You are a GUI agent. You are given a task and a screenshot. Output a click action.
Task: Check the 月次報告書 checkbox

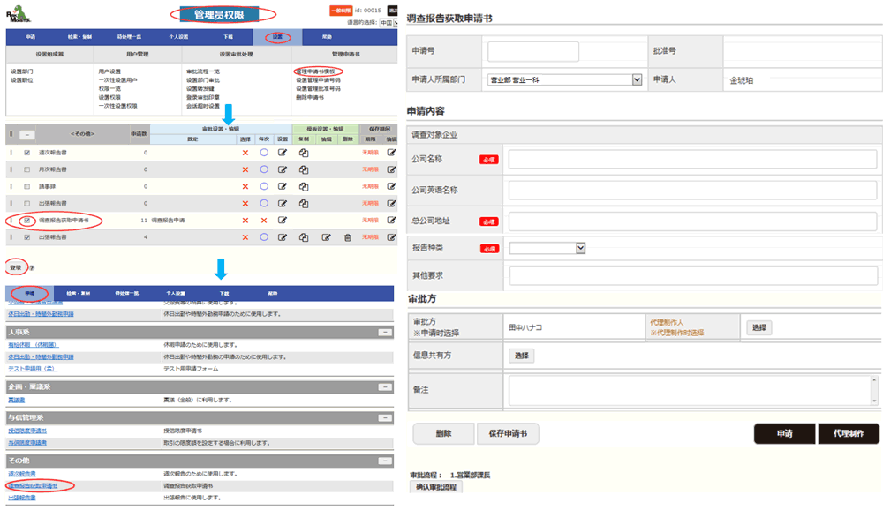(28, 169)
